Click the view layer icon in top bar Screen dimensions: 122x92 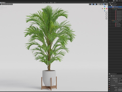(117, 1)
